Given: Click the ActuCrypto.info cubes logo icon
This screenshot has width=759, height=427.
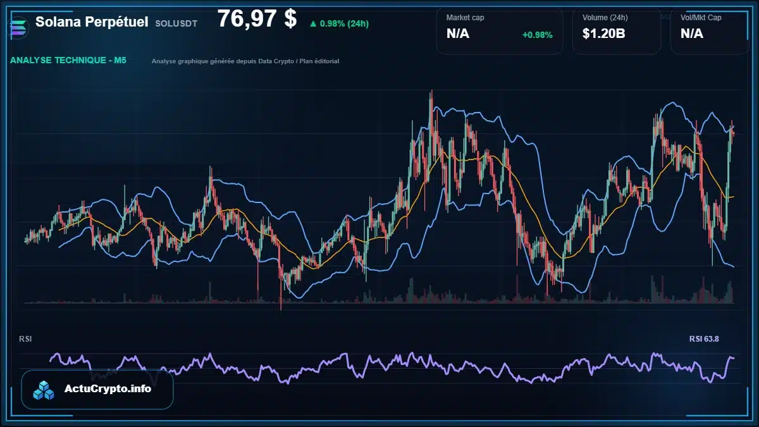Looking at the screenshot, I should tap(44, 390).
